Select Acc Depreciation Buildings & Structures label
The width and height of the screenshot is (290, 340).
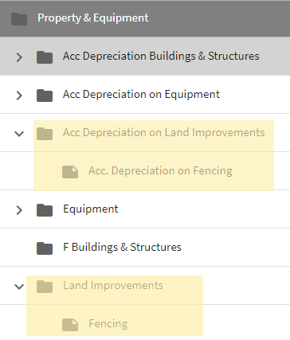161,57
